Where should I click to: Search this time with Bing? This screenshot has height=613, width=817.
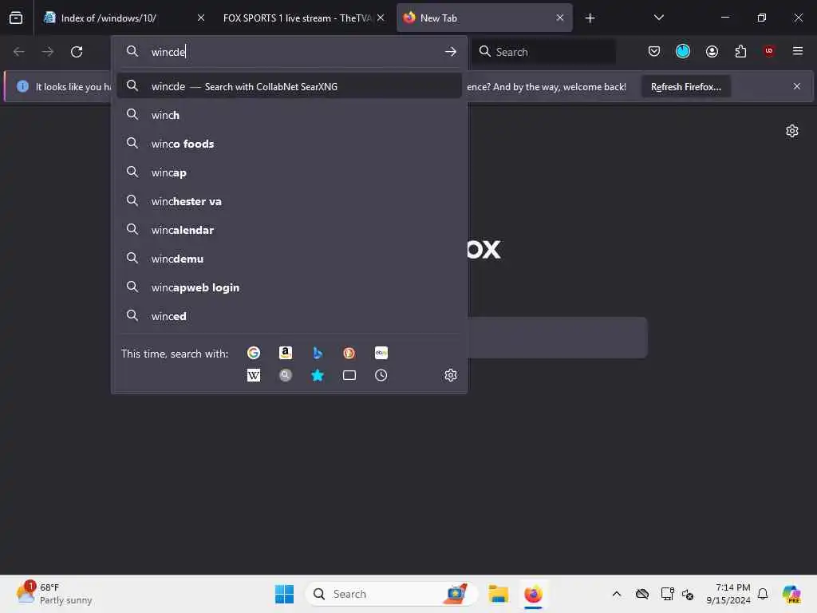pyautogui.click(x=318, y=353)
